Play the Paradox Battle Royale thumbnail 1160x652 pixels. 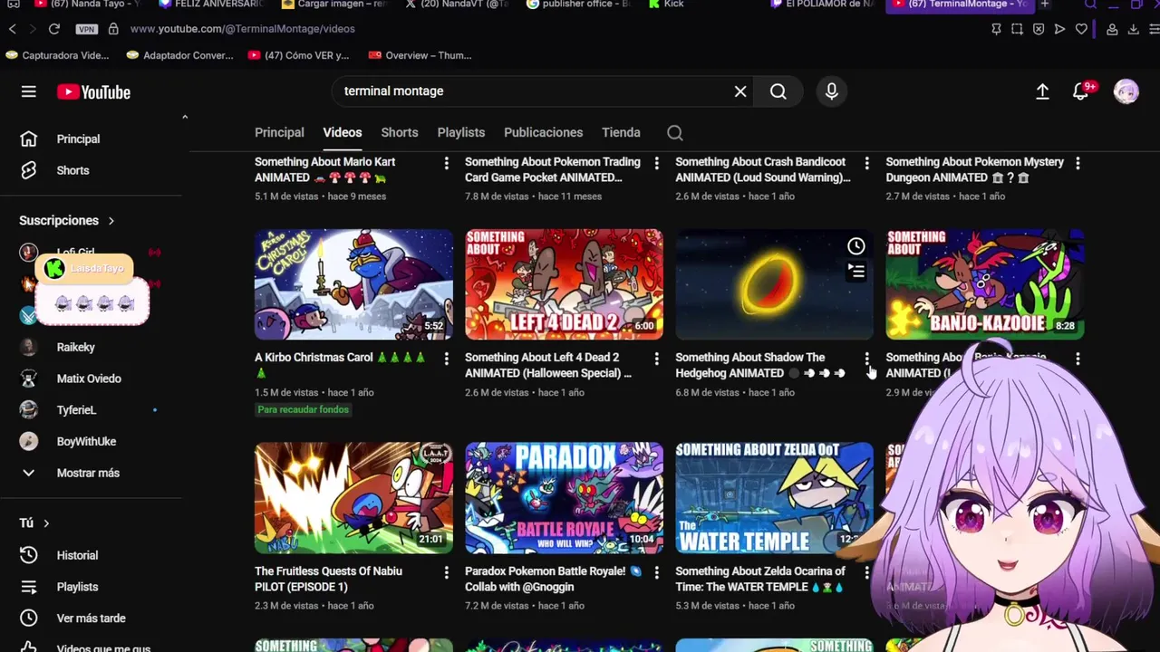564,498
